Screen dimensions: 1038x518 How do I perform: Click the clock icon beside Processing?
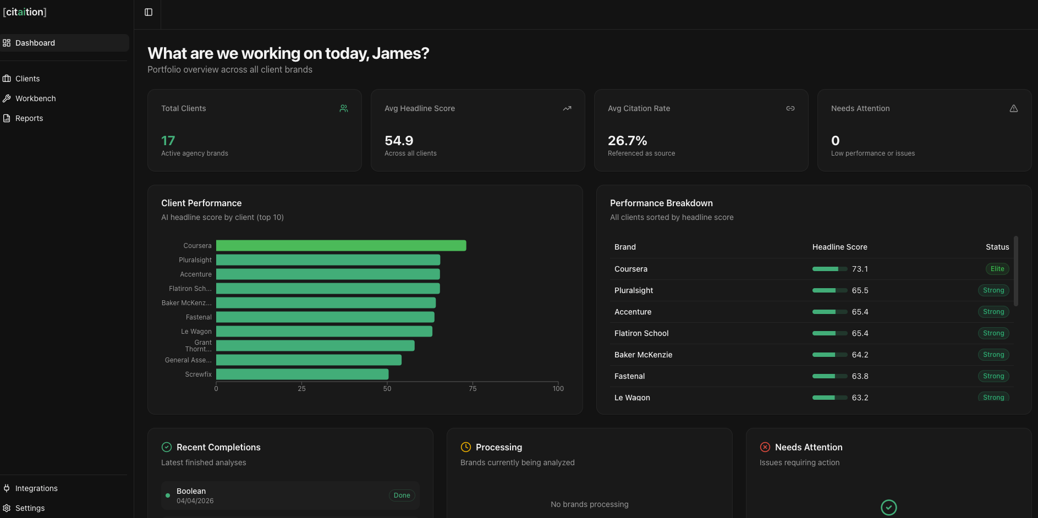point(466,447)
